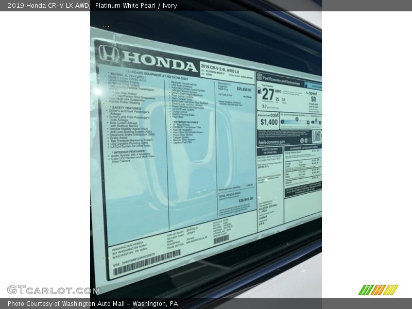
Task: Click the fuel pump icon beside 27
Action: pyautogui.click(x=260, y=91)
